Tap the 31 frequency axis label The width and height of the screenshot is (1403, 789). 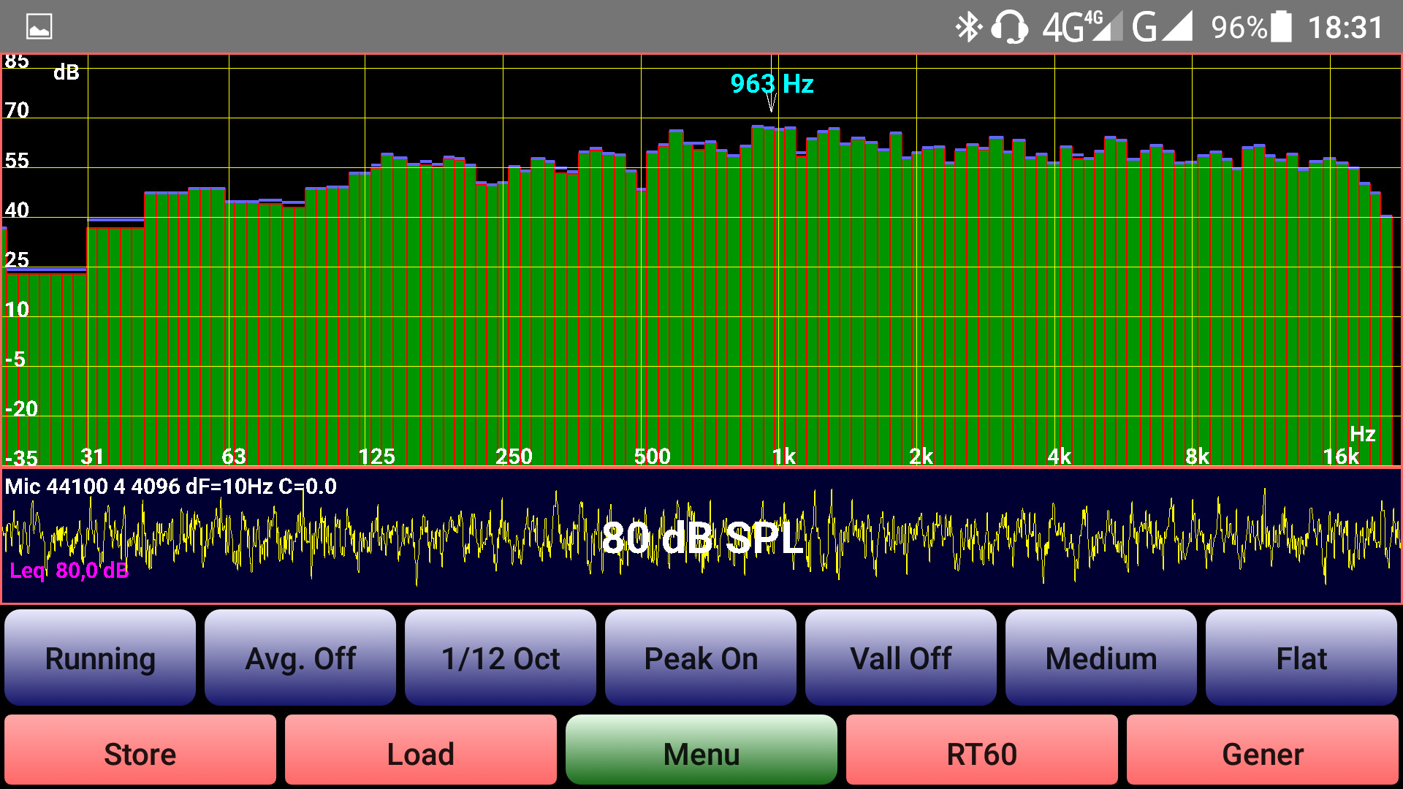[x=92, y=457]
